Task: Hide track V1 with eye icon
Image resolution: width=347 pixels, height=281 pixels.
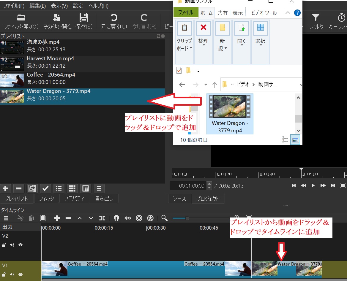Action: [x=20, y=274]
